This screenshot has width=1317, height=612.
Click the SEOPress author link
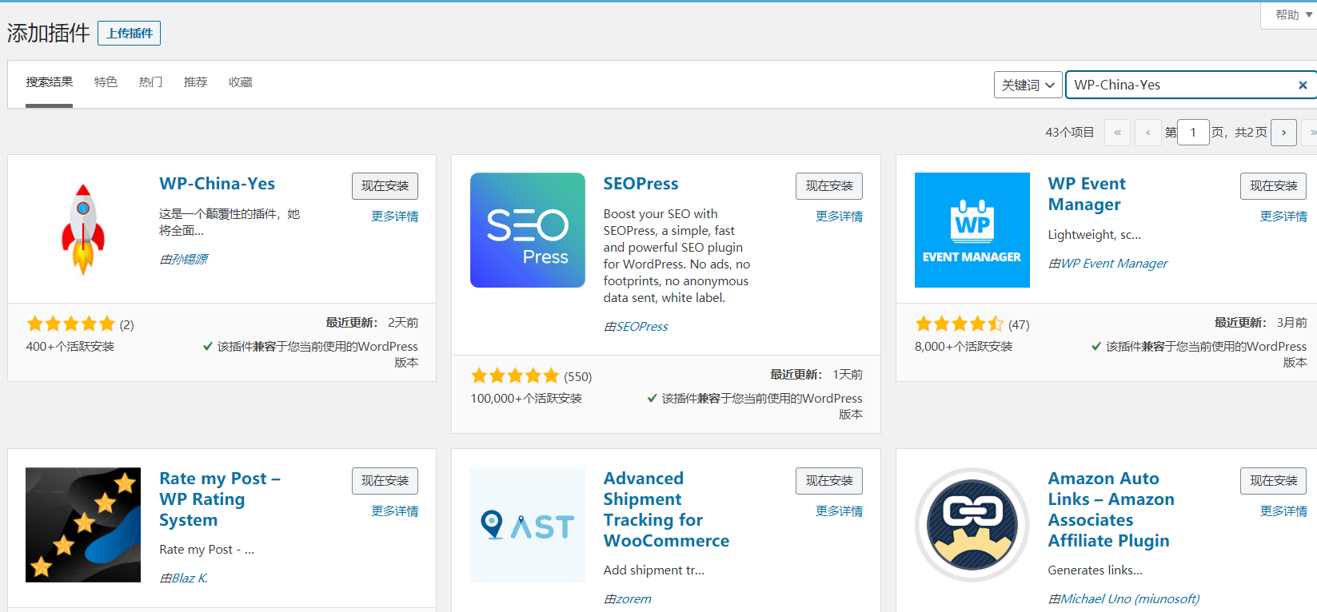coord(642,326)
